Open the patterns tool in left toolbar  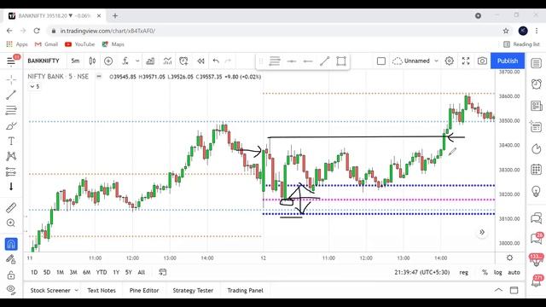click(x=11, y=156)
